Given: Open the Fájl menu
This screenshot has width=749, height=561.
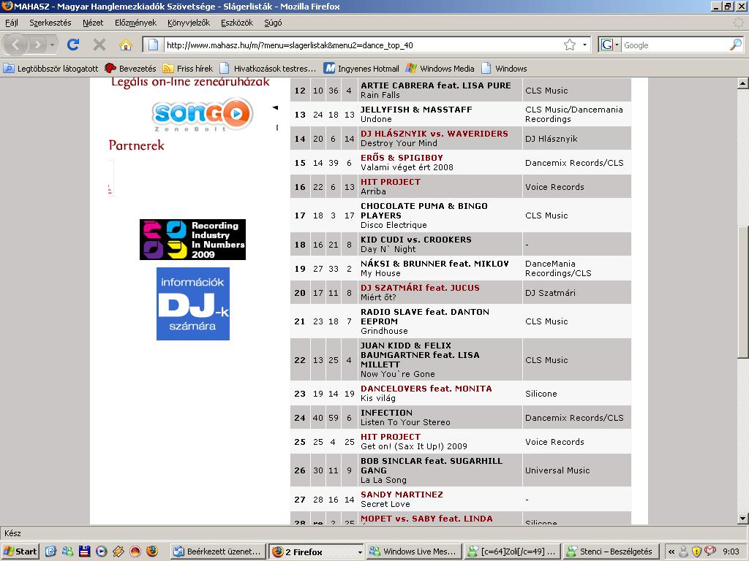Looking at the screenshot, I should pyautogui.click(x=12, y=23).
